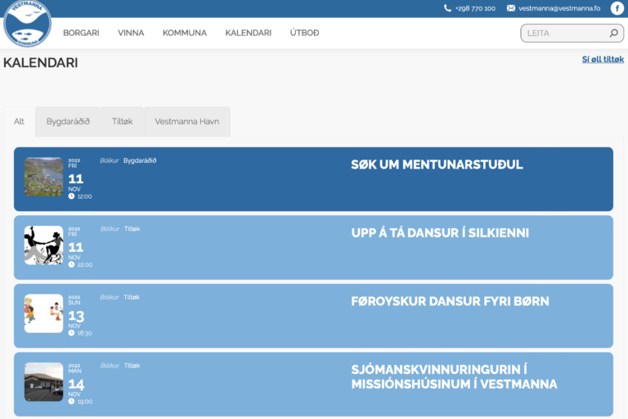Viewport: 628px width, 419px height.
Task: Switch to the Vestmanna Havn tab
Action: tap(186, 121)
